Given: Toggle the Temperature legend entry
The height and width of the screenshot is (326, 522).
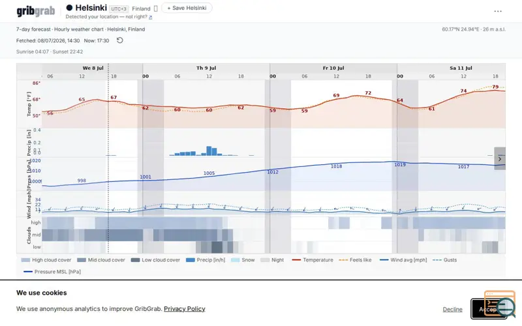Looking at the screenshot, I should [x=313, y=259].
